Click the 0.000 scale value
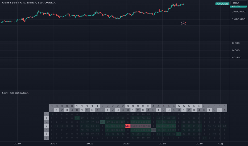This screenshot has width=248, height=146. tap(236, 50)
